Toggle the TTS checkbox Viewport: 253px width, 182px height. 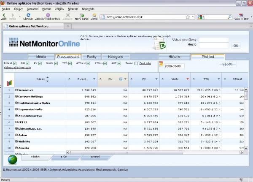point(70,63)
